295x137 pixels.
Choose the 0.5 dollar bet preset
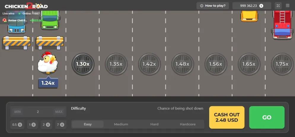(x=17, y=125)
